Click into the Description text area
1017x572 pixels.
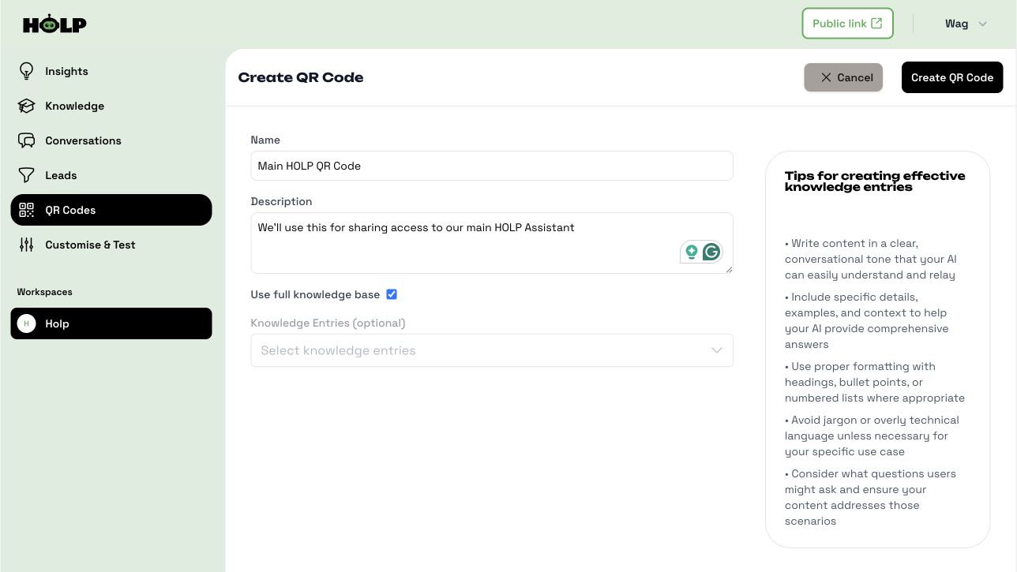[x=492, y=243]
